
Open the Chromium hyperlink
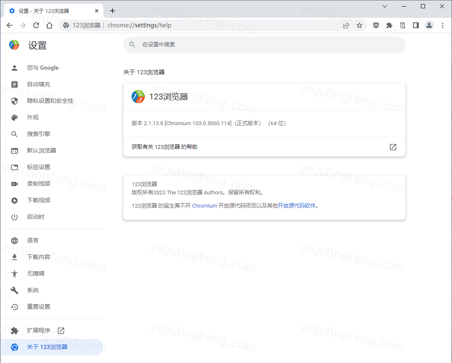[x=204, y=206]
